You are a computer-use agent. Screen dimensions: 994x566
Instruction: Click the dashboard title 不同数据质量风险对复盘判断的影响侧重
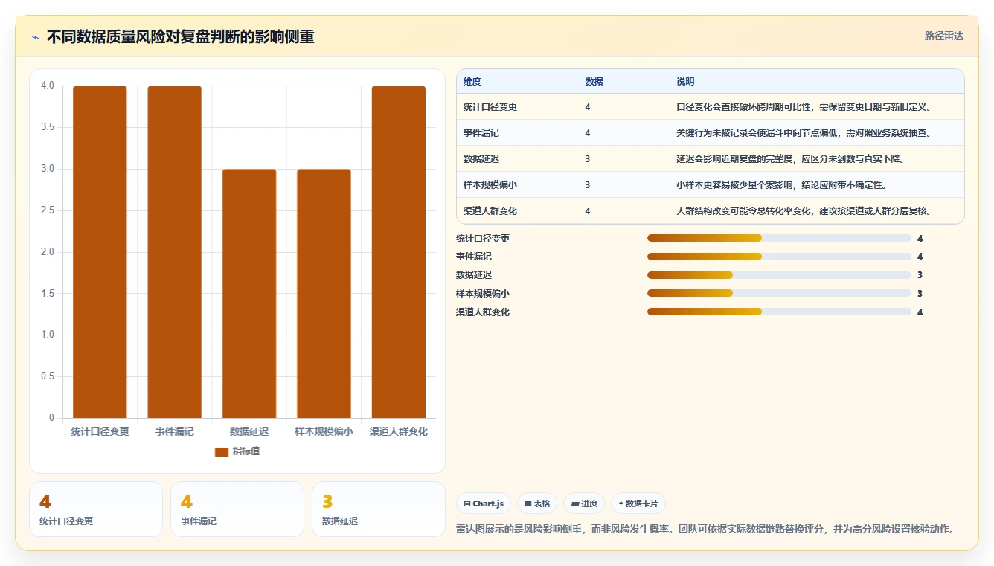point(181,37)
